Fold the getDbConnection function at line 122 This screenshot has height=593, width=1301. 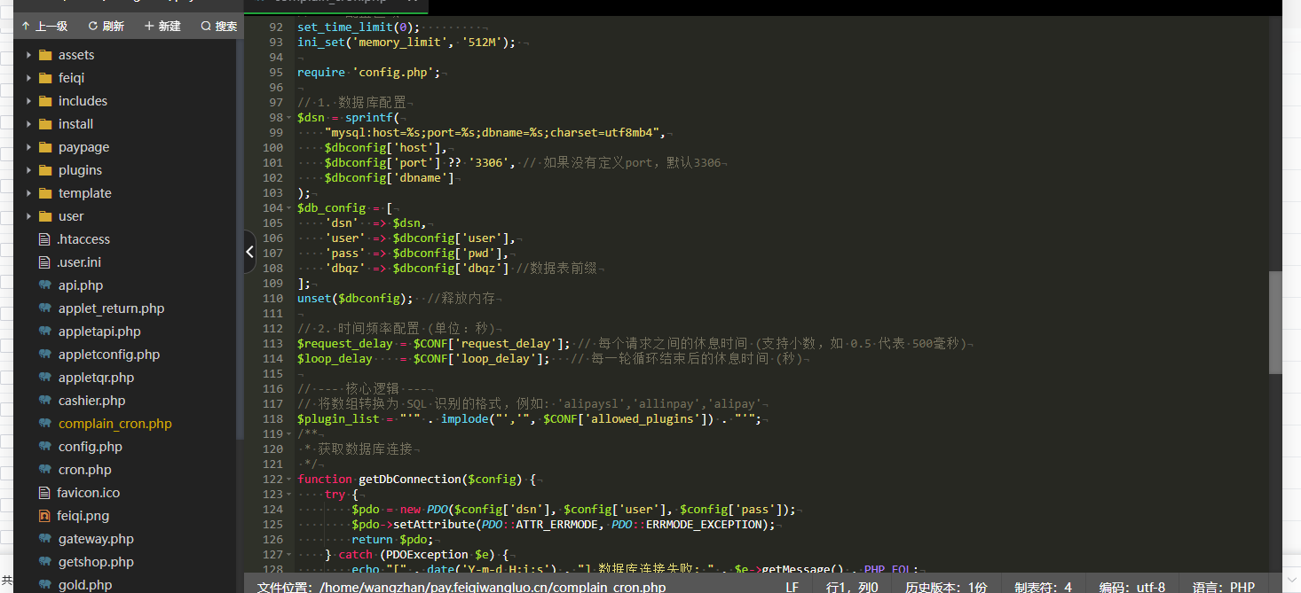[289, 480]
